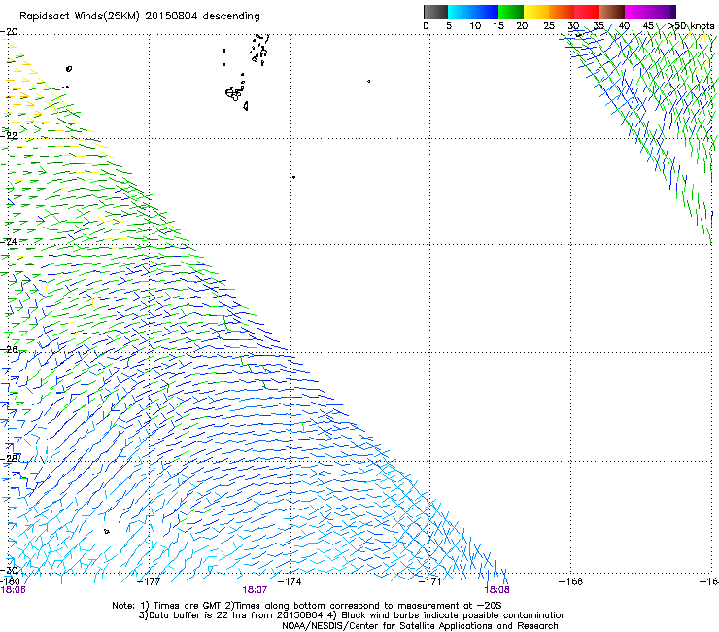Click the yellow 20-25 knots legend segment
This screenshot has width=719, height=632.
coord(536,12)
